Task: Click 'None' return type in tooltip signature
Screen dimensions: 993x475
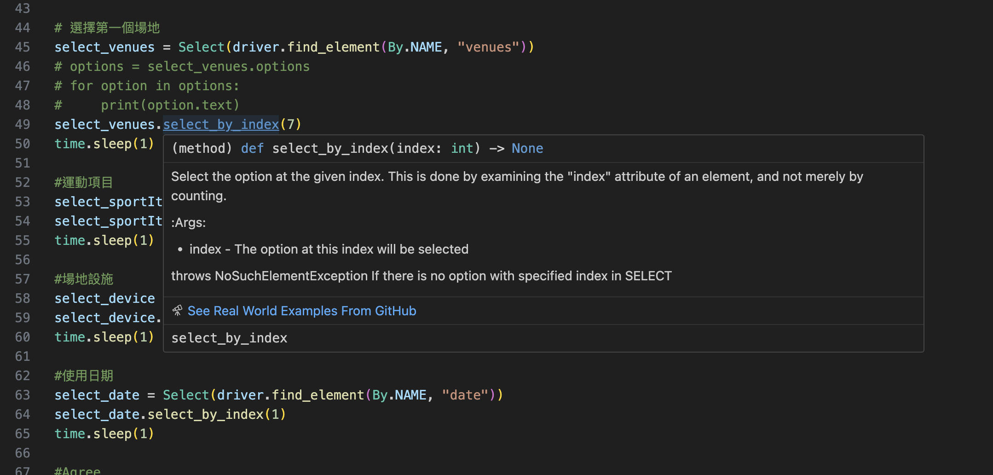Action: click(527, 148)
